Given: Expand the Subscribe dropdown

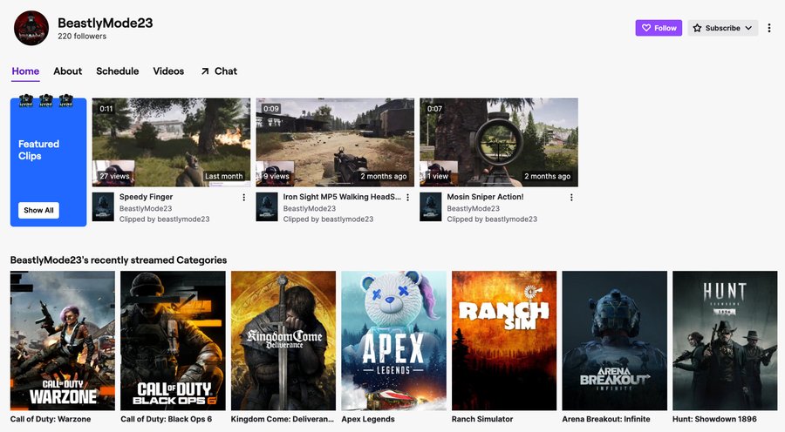Looking at the screenshot, I should click(722, 28).
